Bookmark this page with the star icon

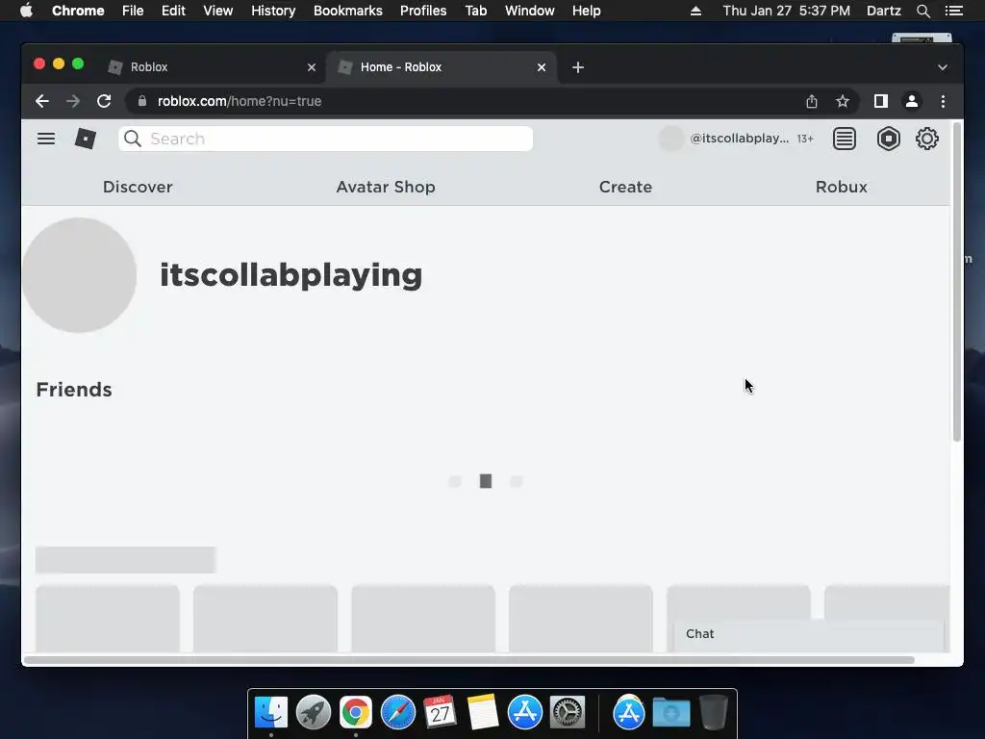(843, 101)
